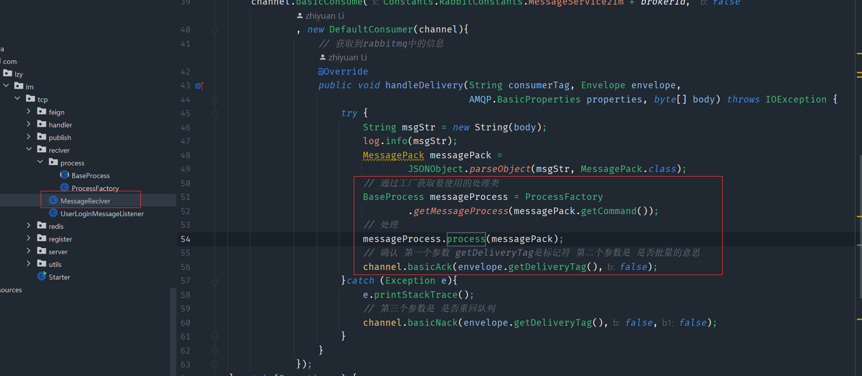
Task: Click the author hint above line 40
Action: click(x=321, y=16)
